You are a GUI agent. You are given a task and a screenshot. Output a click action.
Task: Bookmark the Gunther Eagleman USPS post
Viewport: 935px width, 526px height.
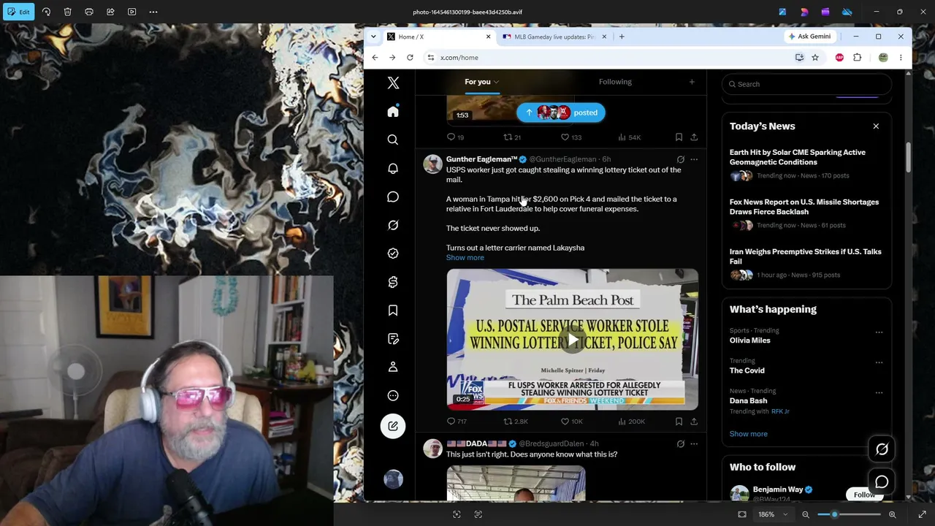click(679, 422)
